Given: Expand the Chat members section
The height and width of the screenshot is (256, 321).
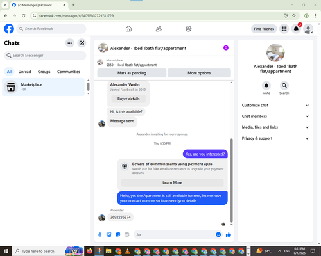Looking at the screenshot, I should pos(275,116).
